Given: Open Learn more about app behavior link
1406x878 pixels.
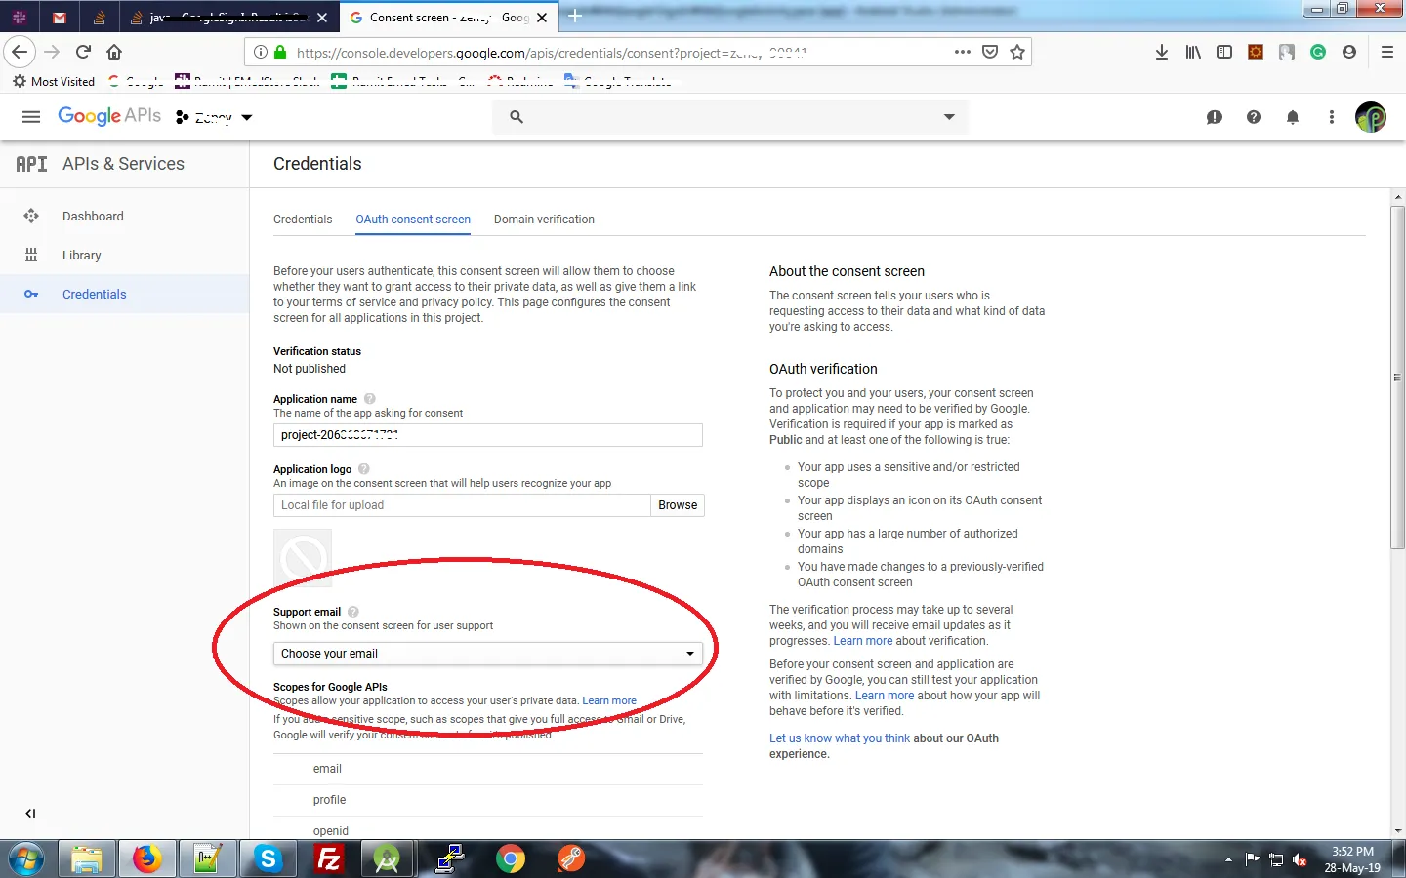Looking at the screenshot, I should pos(885,696).
